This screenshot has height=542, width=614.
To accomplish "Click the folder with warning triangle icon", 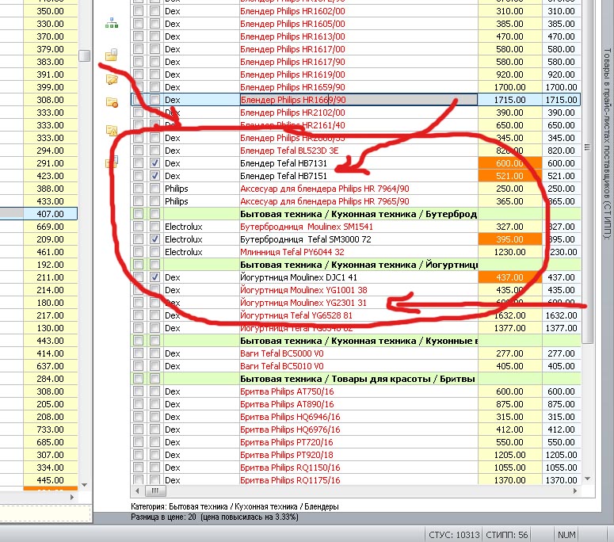I will click(112, 130).
